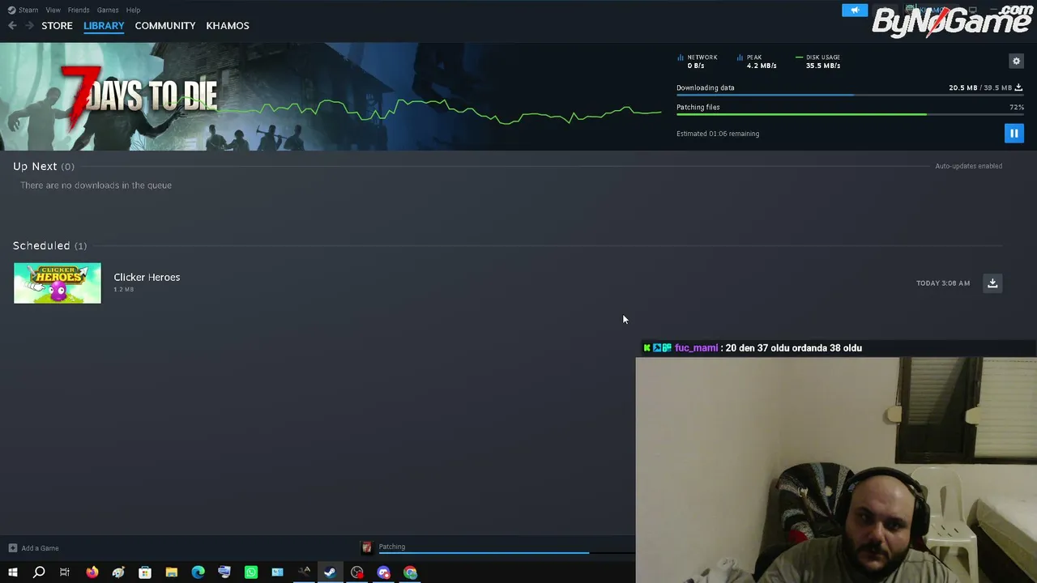Select the Clicker Heroes title
Viewport: 1037px width, 583px height.
pos(147,277)
